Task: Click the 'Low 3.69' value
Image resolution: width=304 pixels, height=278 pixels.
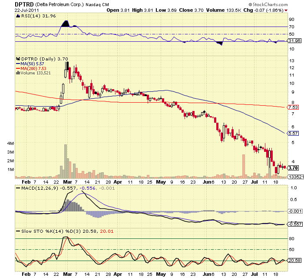Action: (x=166, y=10)
